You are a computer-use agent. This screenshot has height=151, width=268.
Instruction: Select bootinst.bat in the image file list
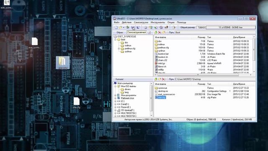click(163, 54)
